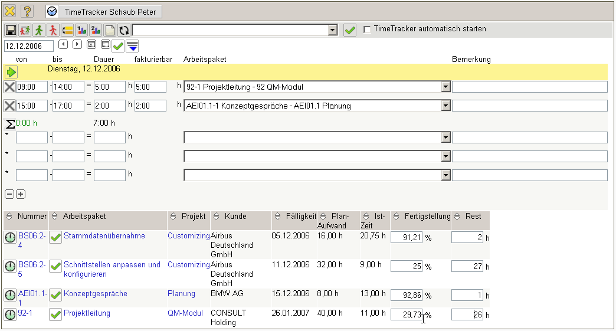Click the clock icon for BS06.2-4
The image size is (616, 331).
click(10, 237)
